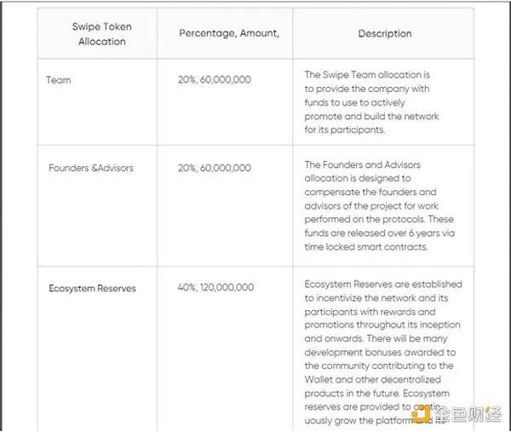Select the Founders &Advisors row label

point(91,168)
